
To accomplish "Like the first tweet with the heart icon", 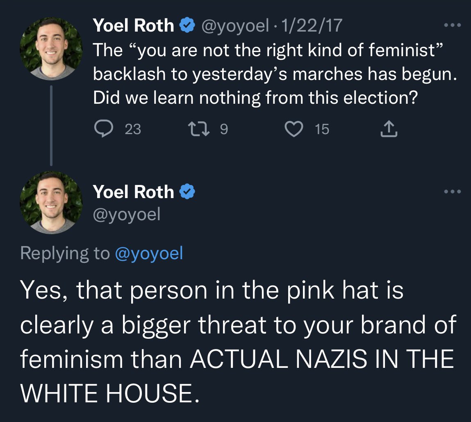I will (x=294, y=129).
